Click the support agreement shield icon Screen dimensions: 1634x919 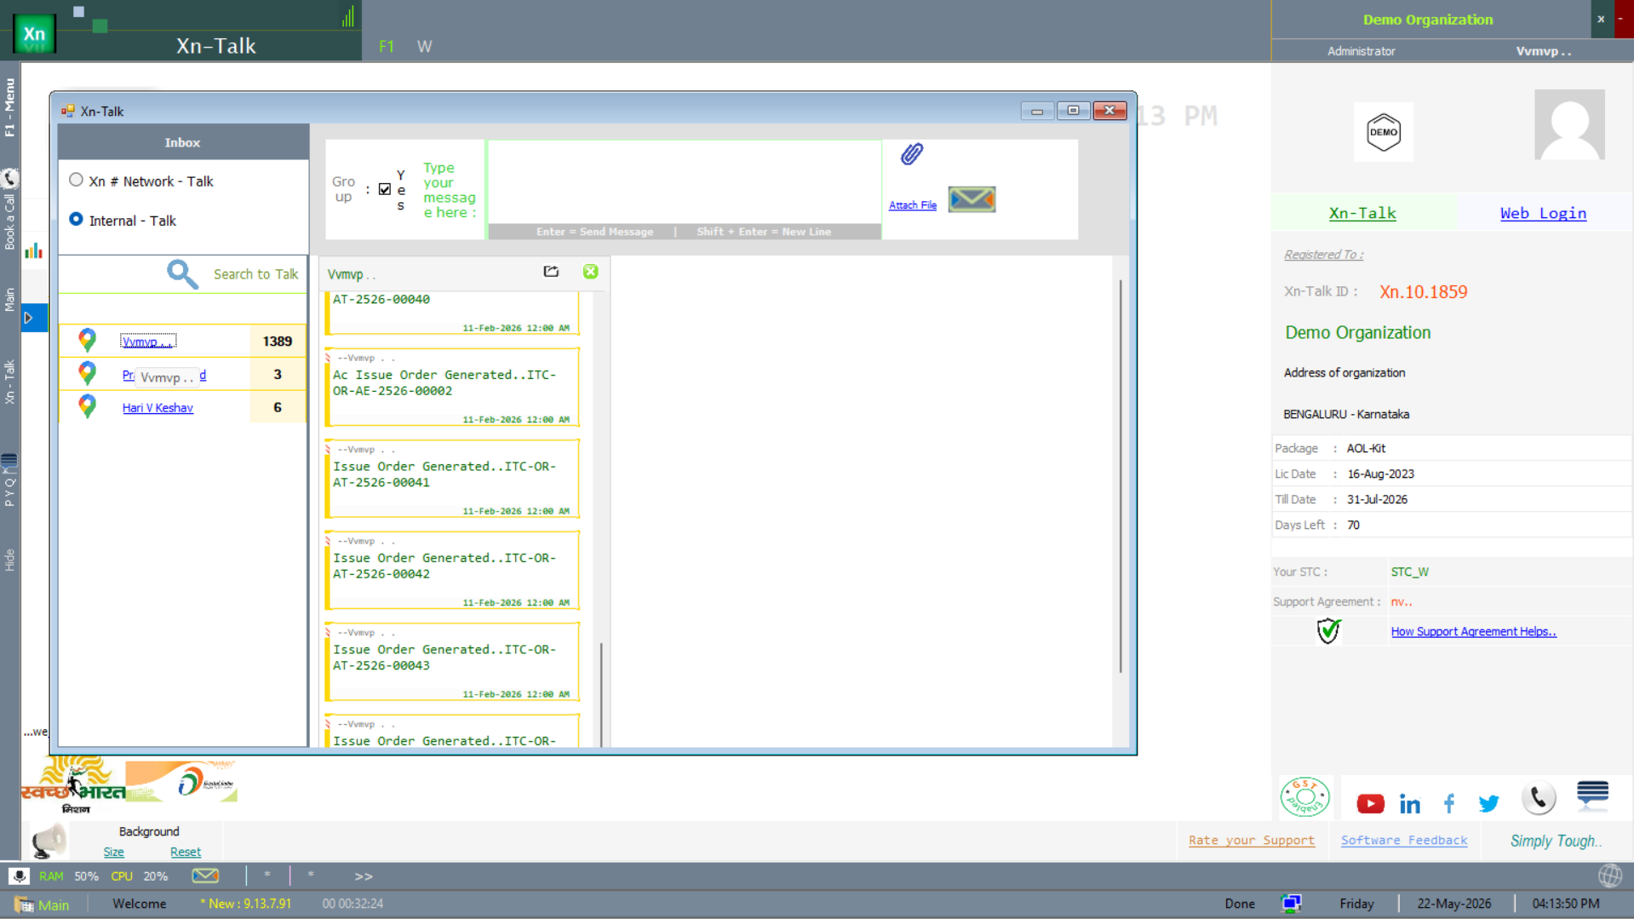coord(1328,631)
